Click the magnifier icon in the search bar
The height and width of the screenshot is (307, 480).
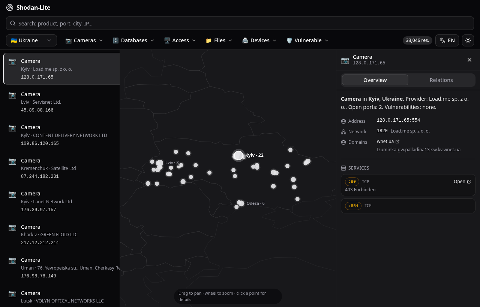click(13, 23)
